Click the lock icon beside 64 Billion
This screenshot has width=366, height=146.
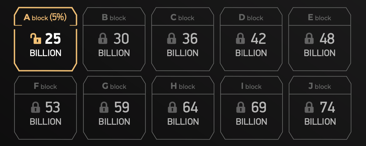[172, 107]
